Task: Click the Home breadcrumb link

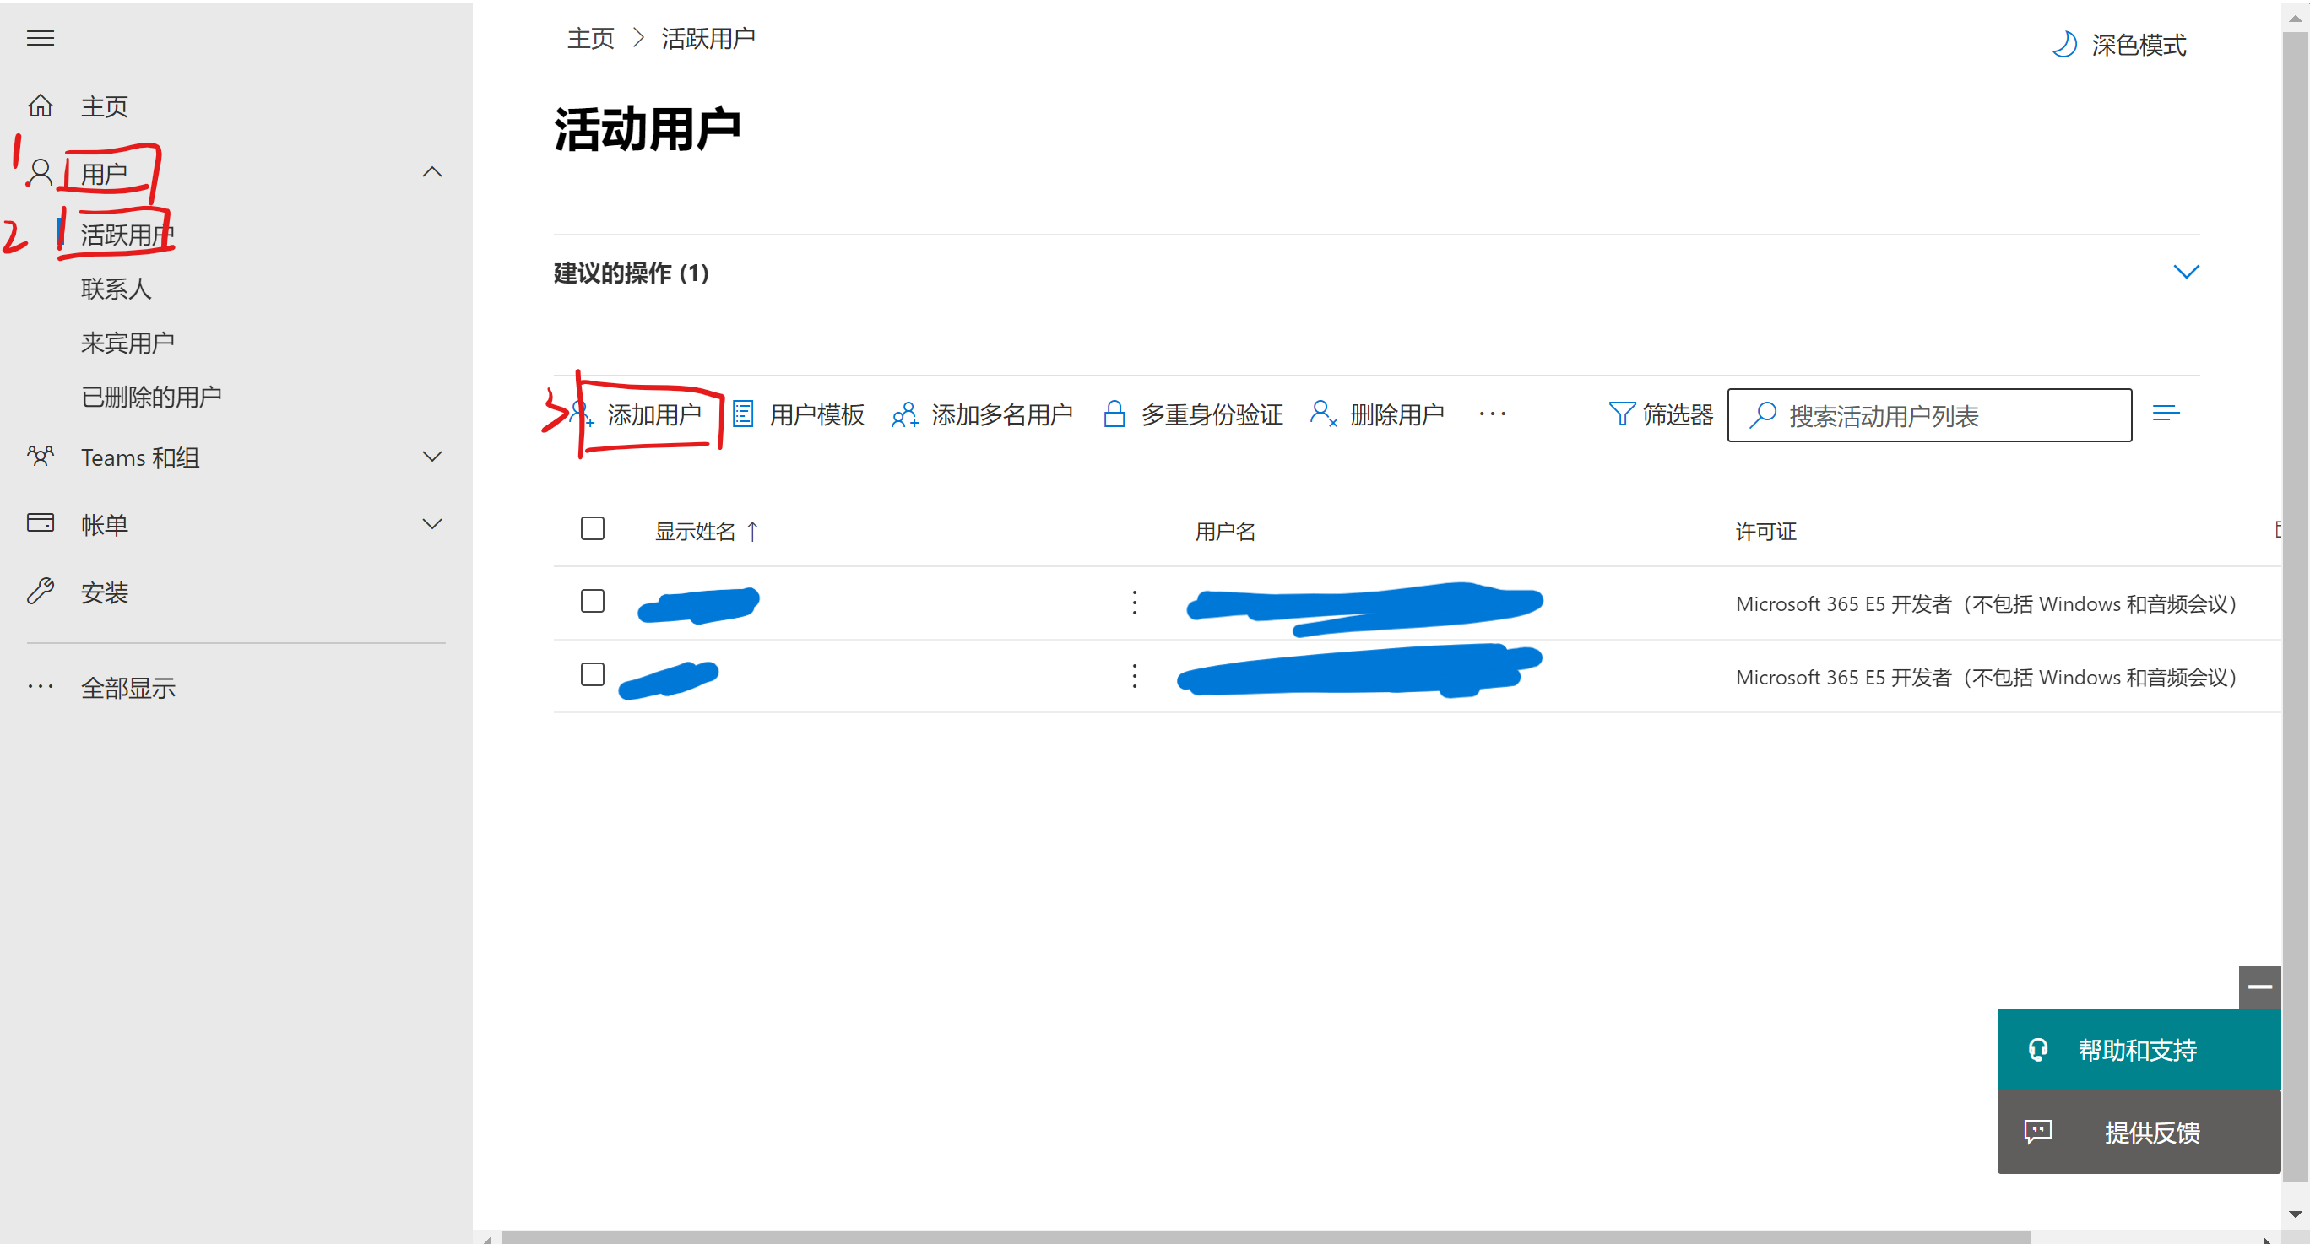Action: pos(590,38)
